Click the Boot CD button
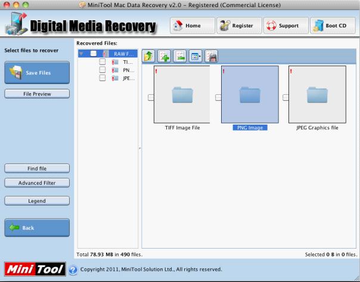The width and height of the screenshot is (360, 282). point(333,26)
